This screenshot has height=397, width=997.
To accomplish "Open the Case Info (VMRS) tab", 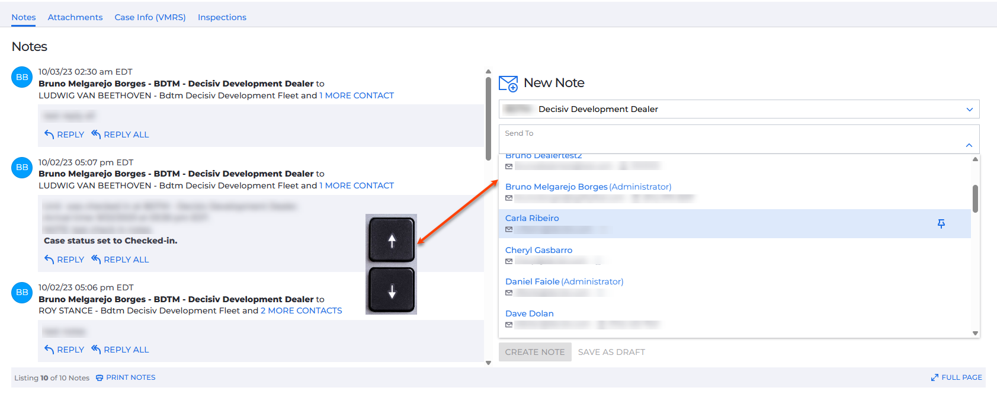I will pos(150,17).
